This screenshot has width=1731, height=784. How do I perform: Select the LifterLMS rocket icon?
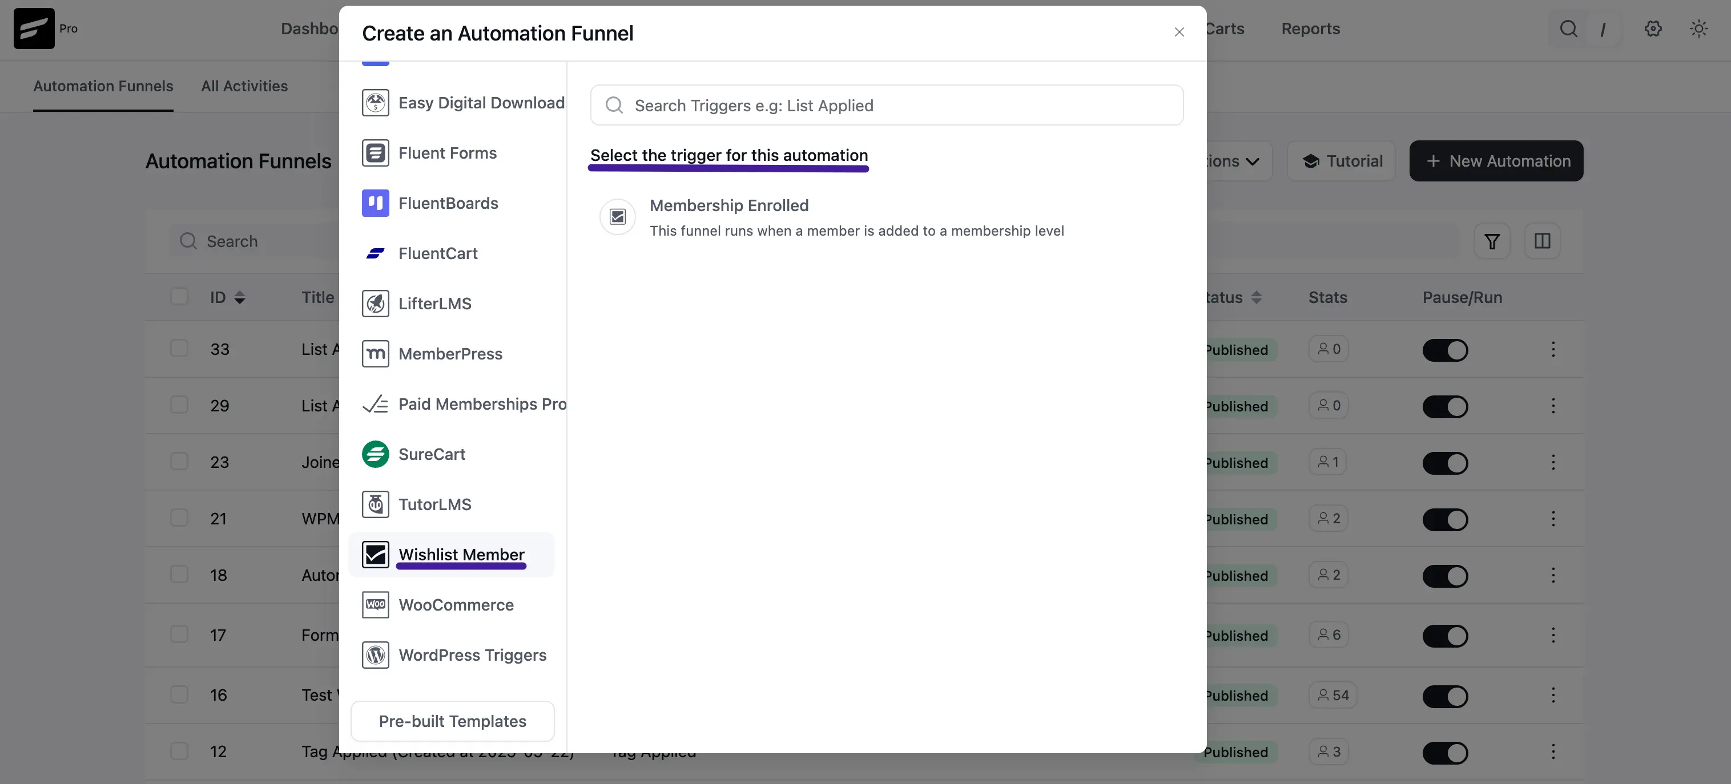[x=375, y=304]
